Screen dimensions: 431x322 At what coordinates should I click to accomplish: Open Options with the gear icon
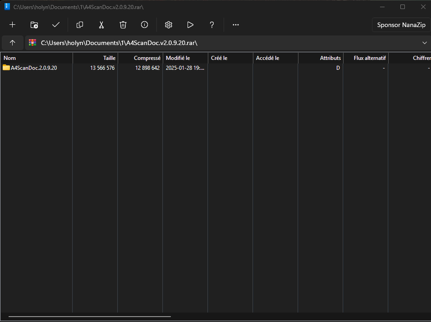coord(169,25)
